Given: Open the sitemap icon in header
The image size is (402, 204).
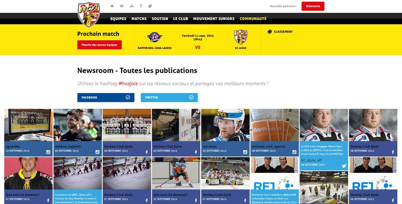Looking at the screenshot, I should 132,6.
